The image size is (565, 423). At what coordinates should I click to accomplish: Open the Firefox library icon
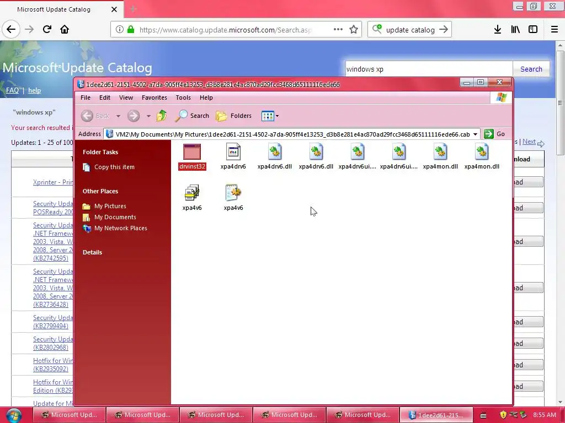coord(515,30)
